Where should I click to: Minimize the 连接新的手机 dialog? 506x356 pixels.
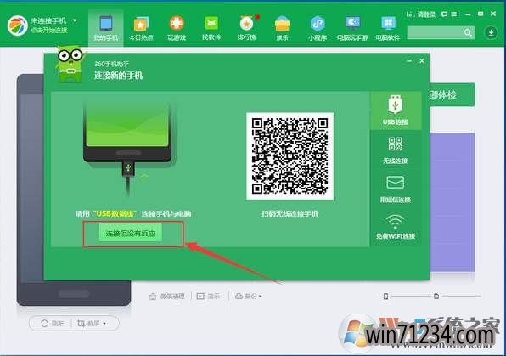[x=409, y=60]
